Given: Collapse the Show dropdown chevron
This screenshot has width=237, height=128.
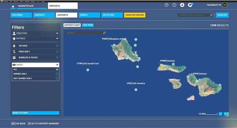Looking at the screenshot, I should [x=57, y=65].
